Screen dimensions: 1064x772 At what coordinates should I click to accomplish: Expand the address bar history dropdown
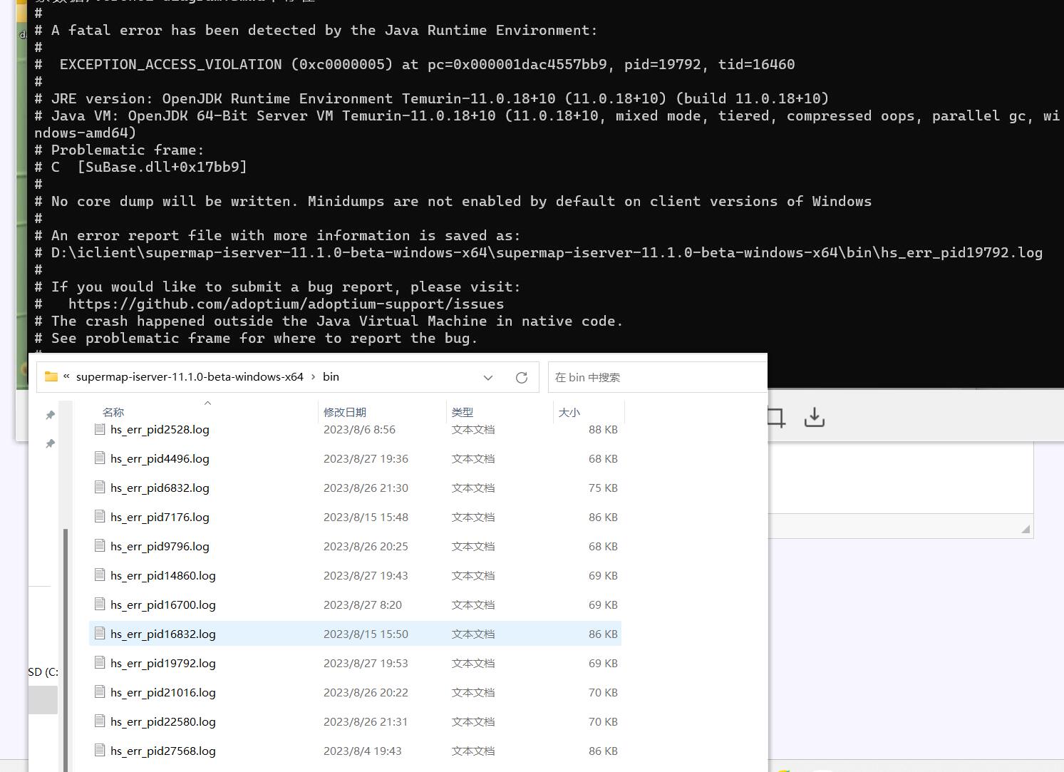tap(488, 377)
